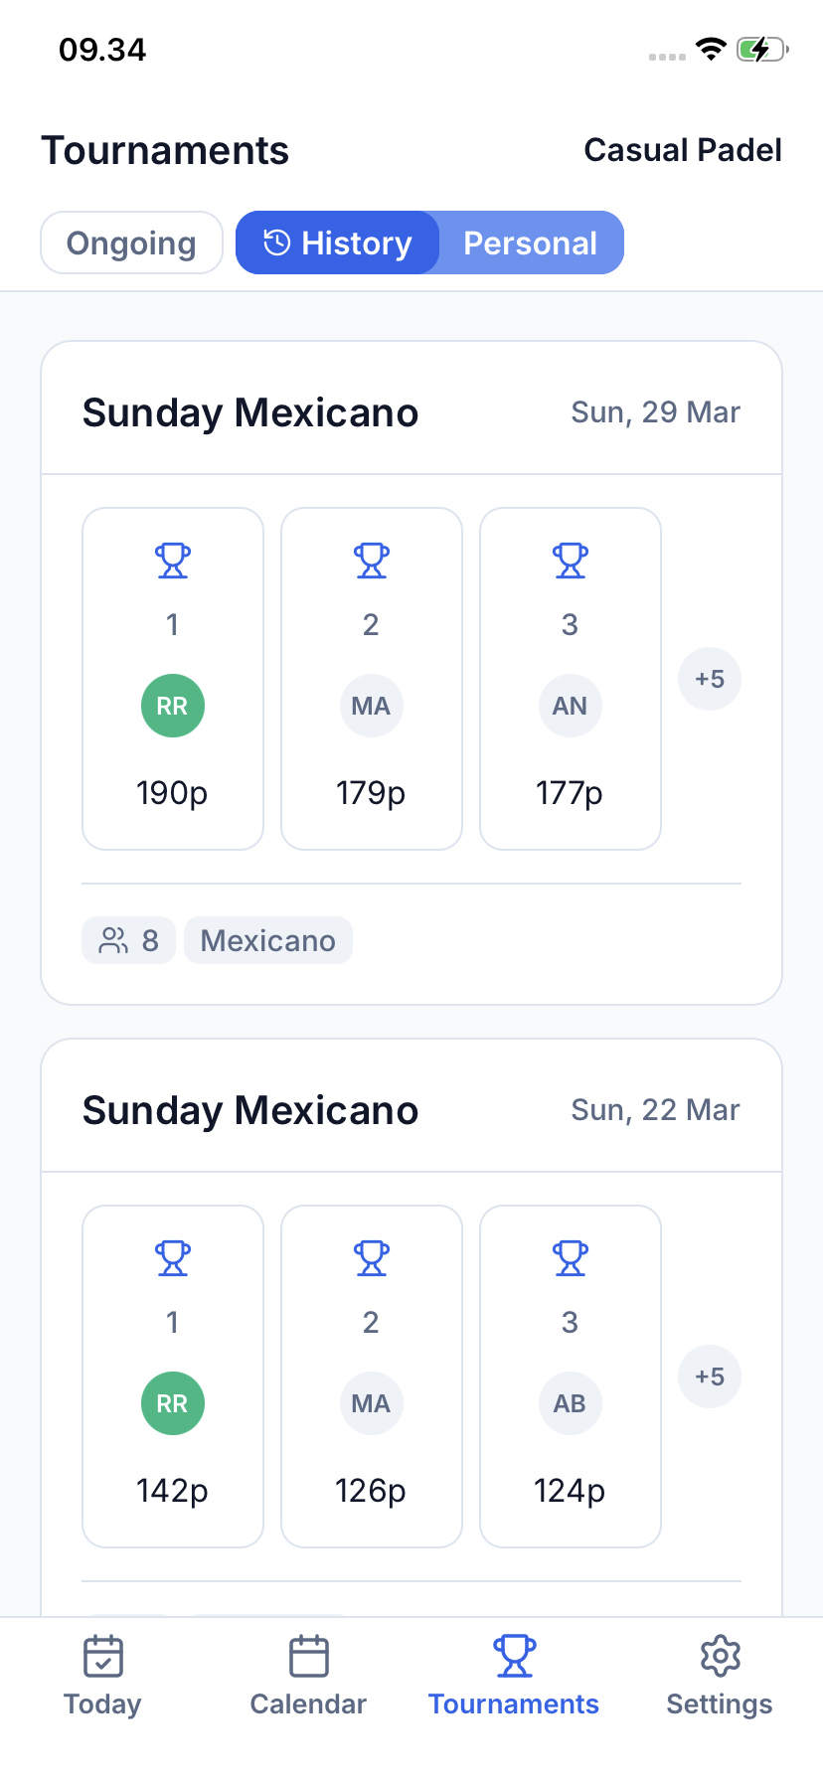
Task: Tap the Mexicano format tag
Action: click(268, 940)
